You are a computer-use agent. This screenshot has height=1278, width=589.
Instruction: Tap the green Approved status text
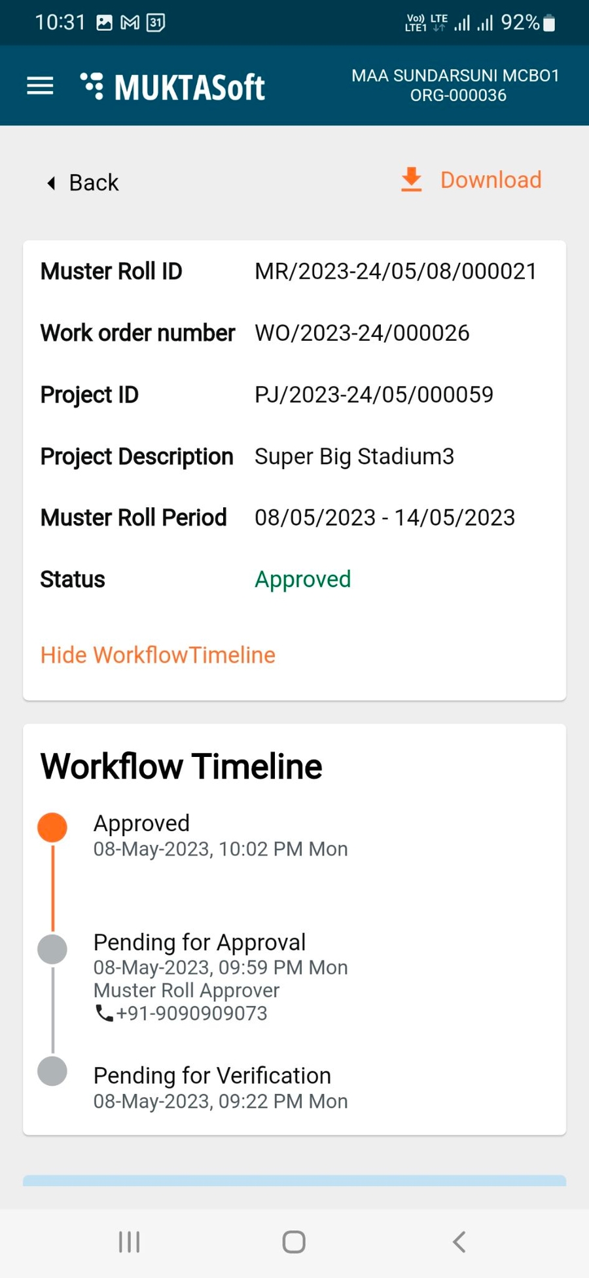pos(302,579)
